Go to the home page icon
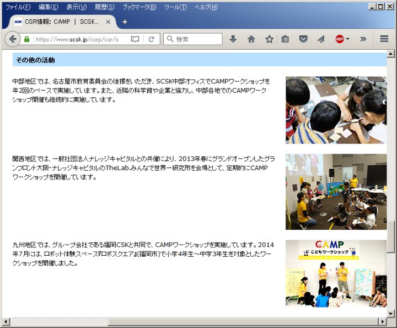 pos(251,39)
